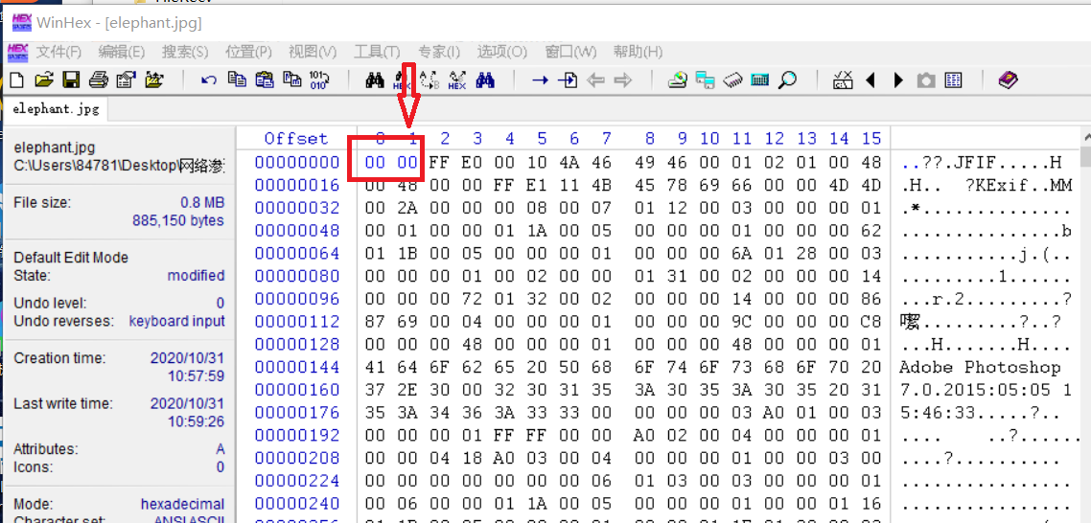The width and height of the screenshot is (1091, 523).
Task: Open the 选项(O) menu
Action: tap(501, 52)
